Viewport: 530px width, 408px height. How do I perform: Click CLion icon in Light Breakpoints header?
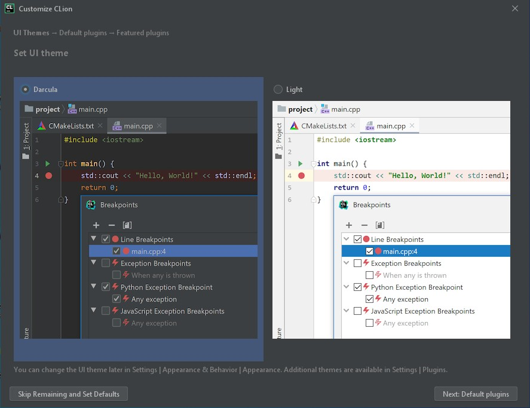tap(344, 205)
